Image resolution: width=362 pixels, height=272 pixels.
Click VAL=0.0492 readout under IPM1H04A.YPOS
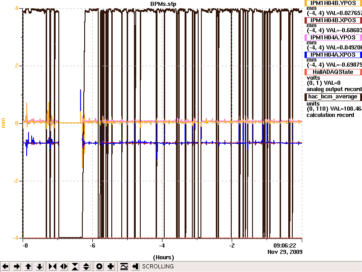tap(344, 48)
